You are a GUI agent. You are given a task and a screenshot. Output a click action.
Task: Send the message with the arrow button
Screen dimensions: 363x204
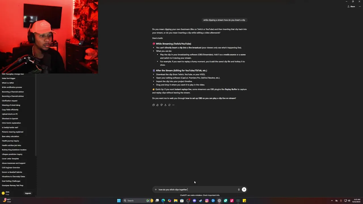[x=244, y=190]
